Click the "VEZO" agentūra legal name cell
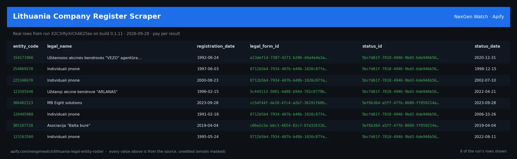Image resolution: width=517 pixels, height=159 pixels. click(x=94, y=58)
